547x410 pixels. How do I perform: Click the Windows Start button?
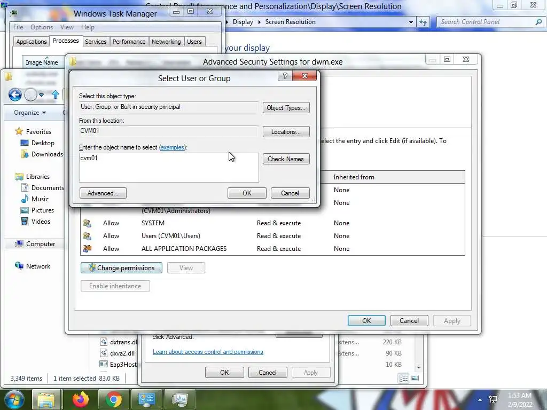coord(13,399)
